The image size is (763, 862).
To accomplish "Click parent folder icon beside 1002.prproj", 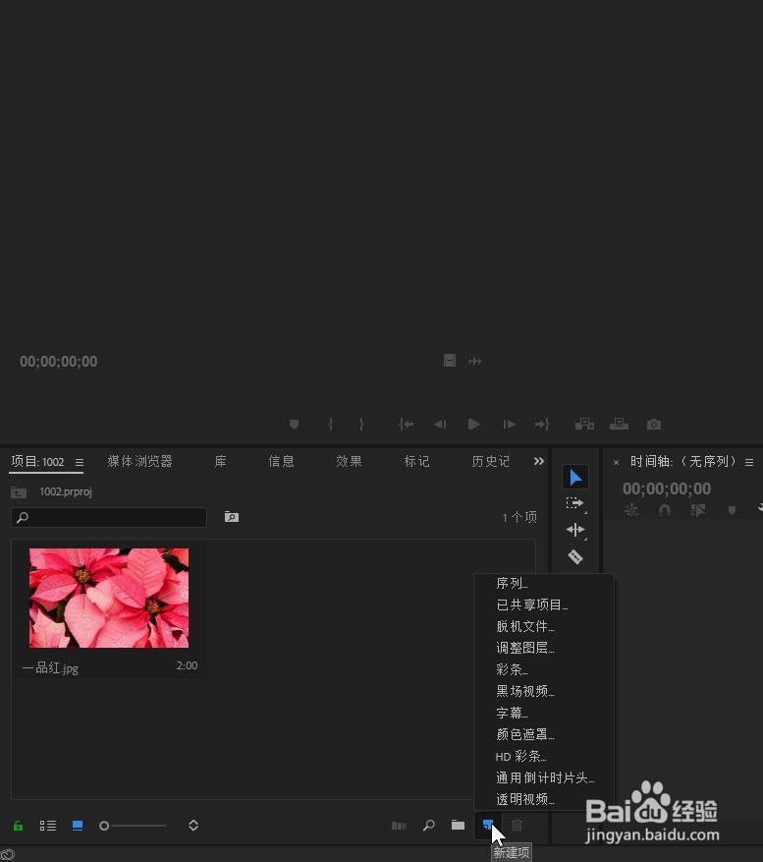I will (19, 492).
